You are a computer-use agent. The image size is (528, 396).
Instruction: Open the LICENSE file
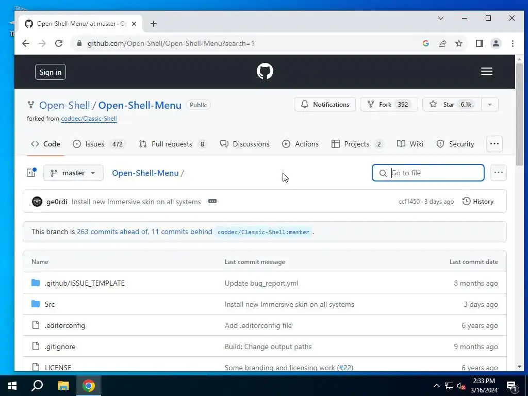click(x=58, y=367)
